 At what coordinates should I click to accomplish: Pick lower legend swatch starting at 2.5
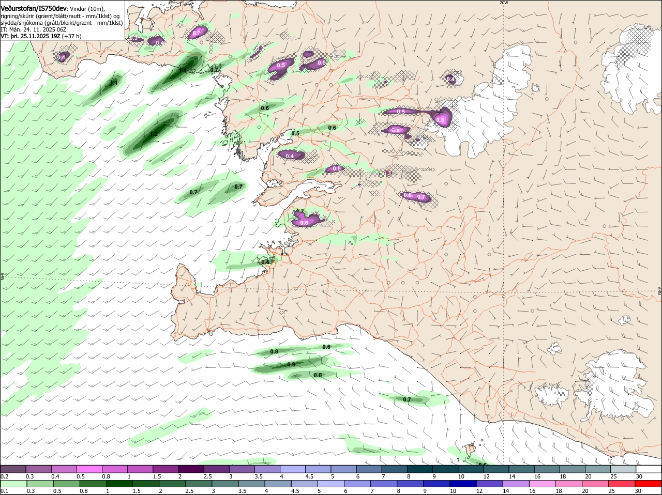198,484
